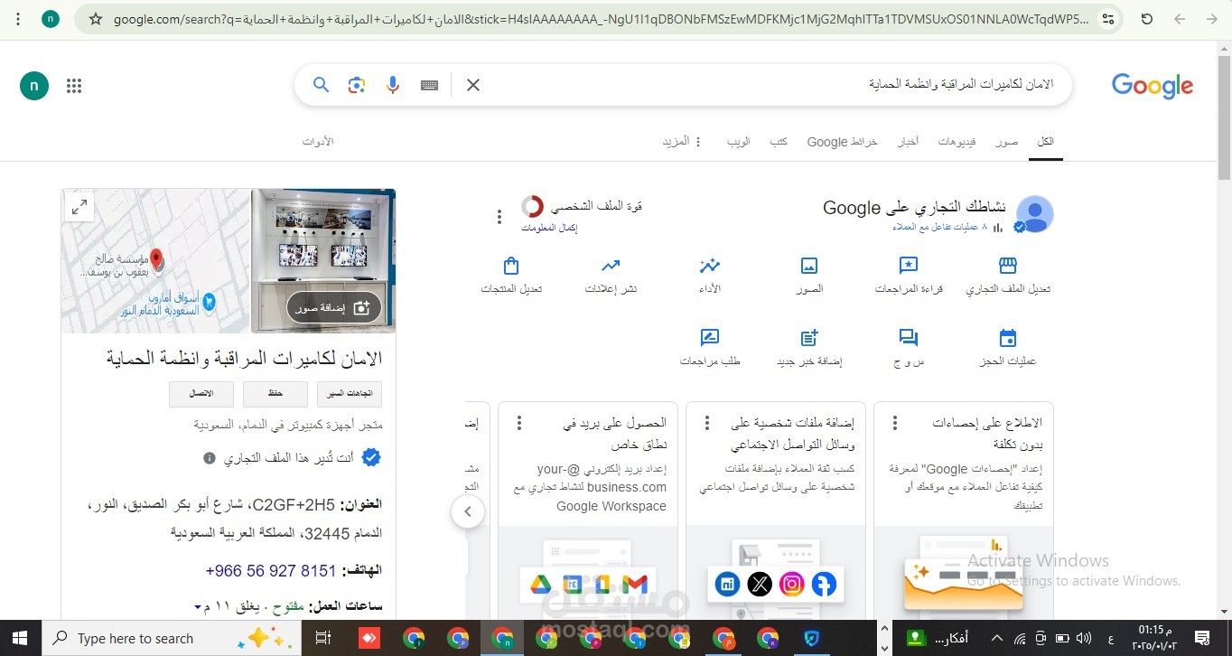Click the Google logo
This screenshot has width=1232, height=656.
pos(1153,86)
